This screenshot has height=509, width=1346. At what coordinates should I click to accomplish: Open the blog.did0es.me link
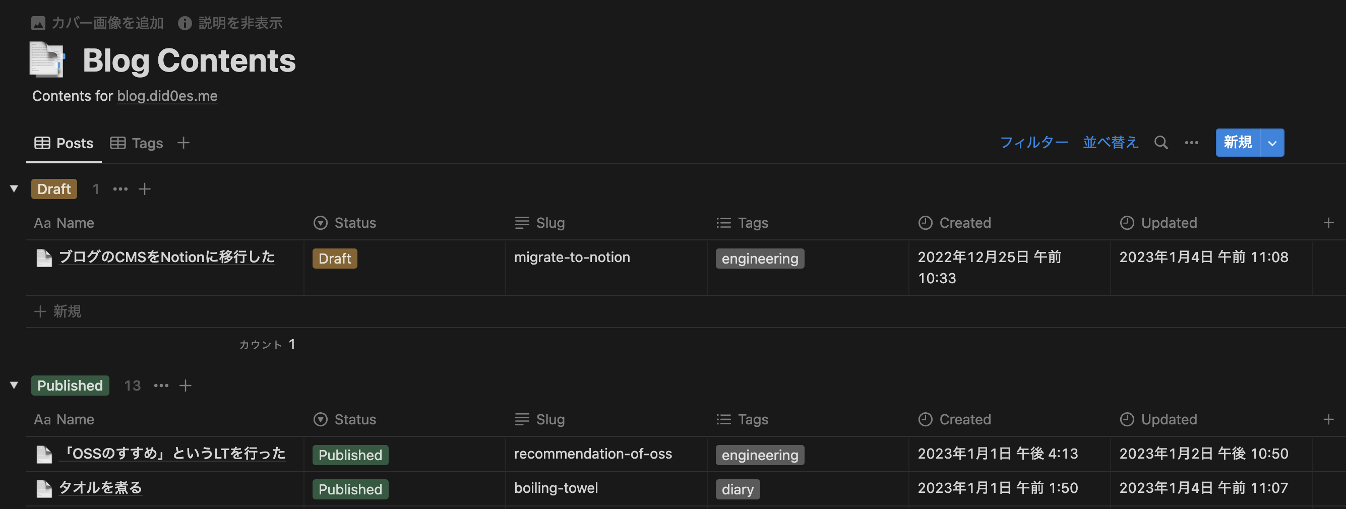pyautogui.click(x=167, y=96)
